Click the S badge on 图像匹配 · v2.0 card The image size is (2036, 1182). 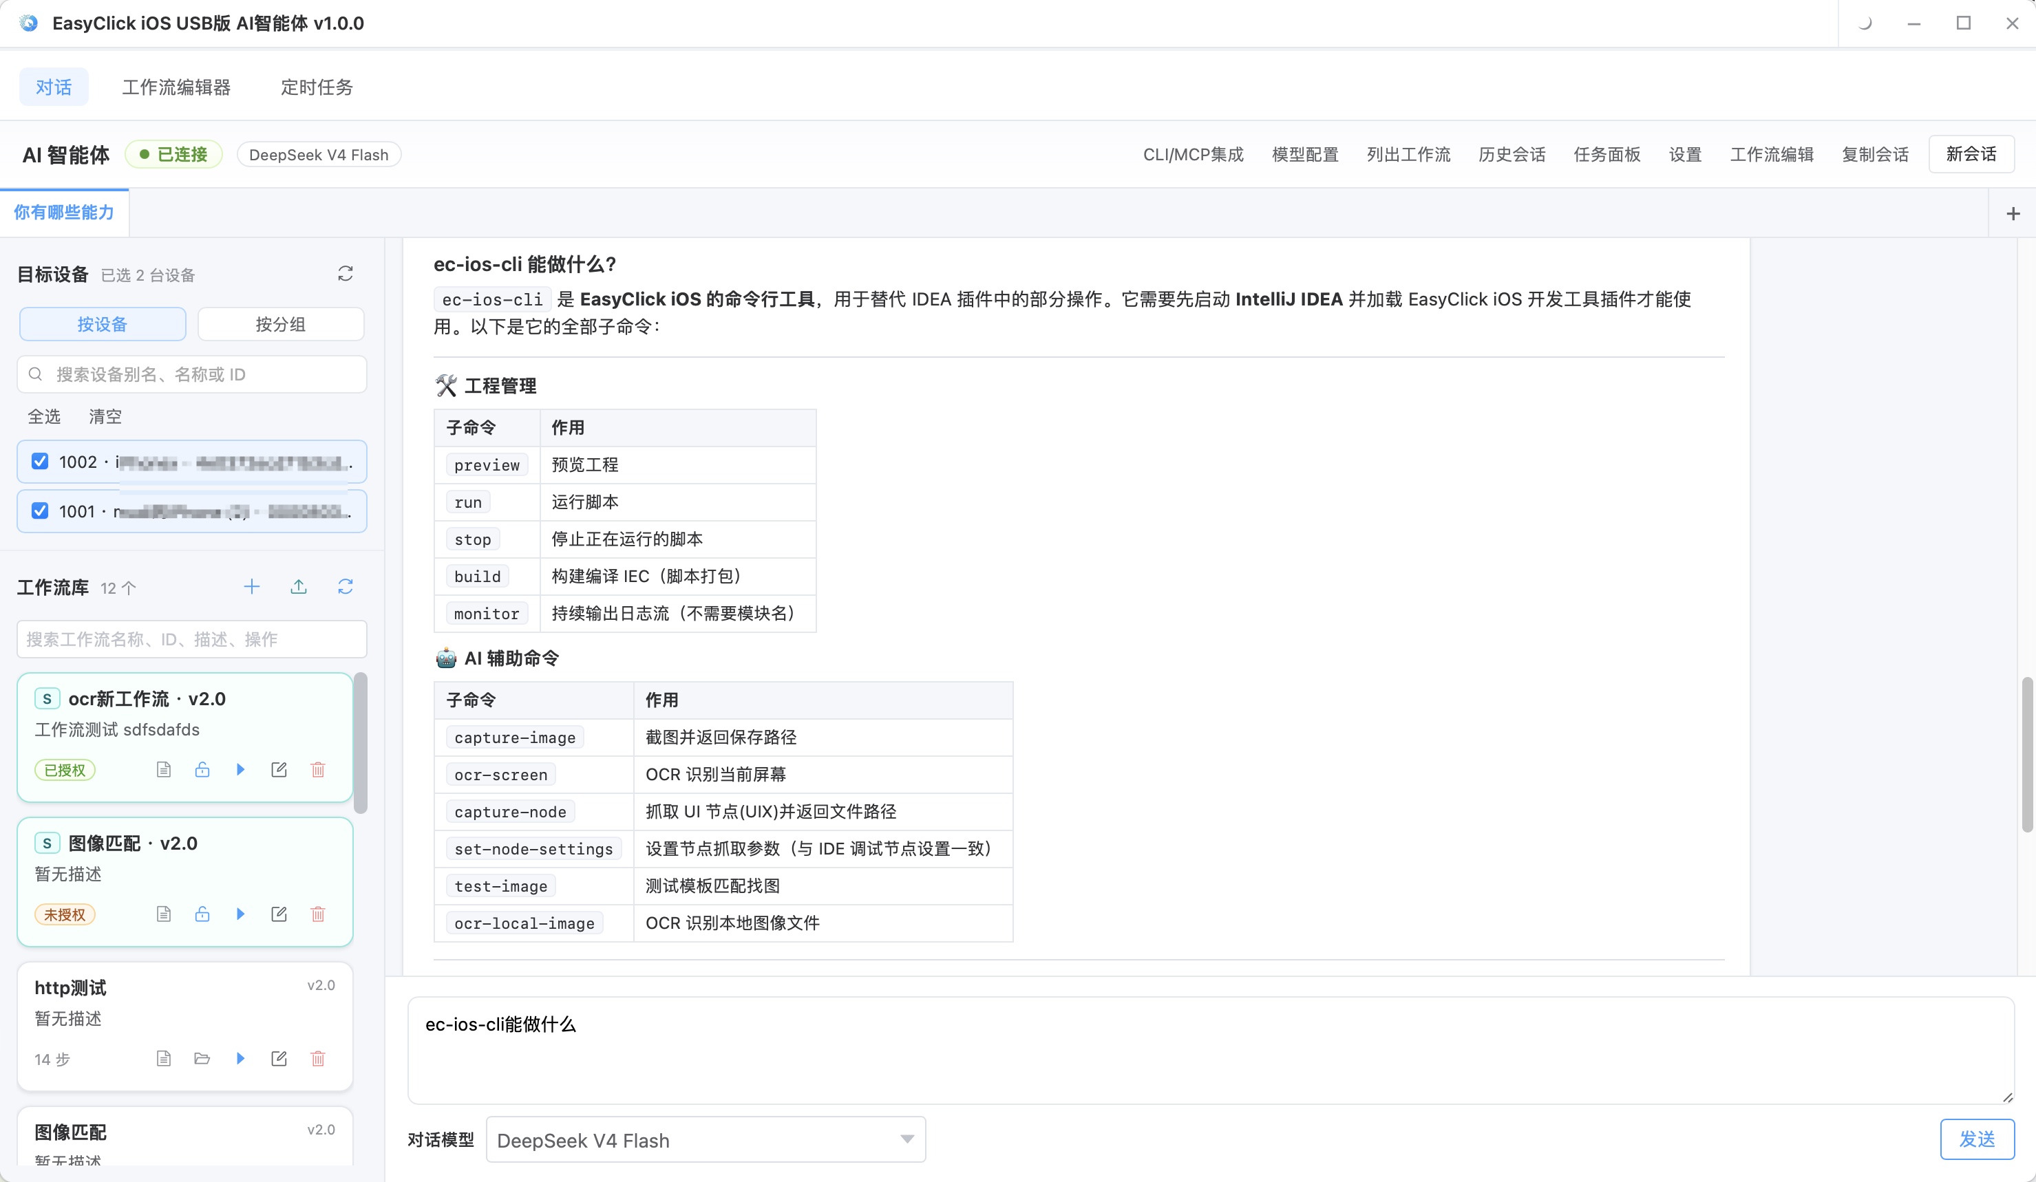[x=47, y=843]
